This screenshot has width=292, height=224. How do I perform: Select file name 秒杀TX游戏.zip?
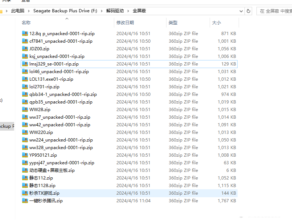coord(44,193)
